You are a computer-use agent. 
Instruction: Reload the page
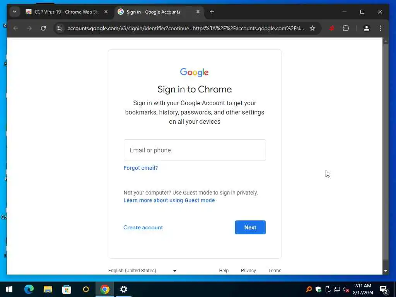pos(43,28)
